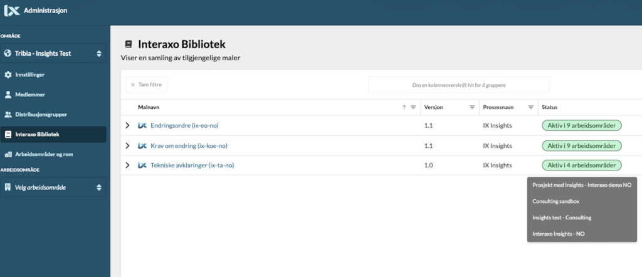Viewport: 642px width, 277px height.
Task: Click IX Insights in Tekniske avklaringer row
Action: click(497, 165)
